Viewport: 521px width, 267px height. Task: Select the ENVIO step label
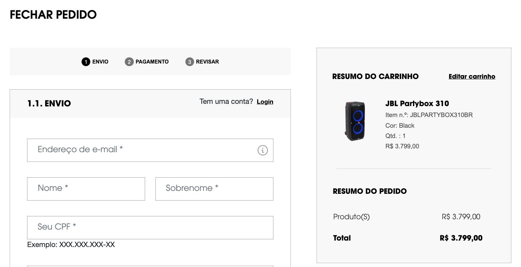[100, 62]
